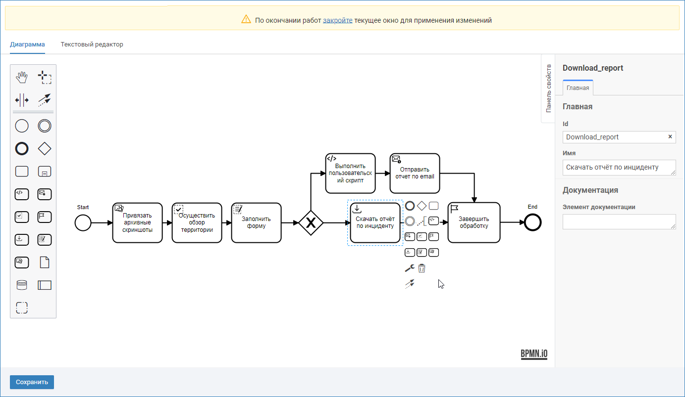
Task: Select the X exclusive gateway on the diagram
Action: (311, 223)
